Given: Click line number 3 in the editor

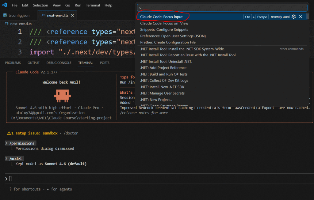Looking at the screenshot, I should pyautogui.click(x=20, y=52).
